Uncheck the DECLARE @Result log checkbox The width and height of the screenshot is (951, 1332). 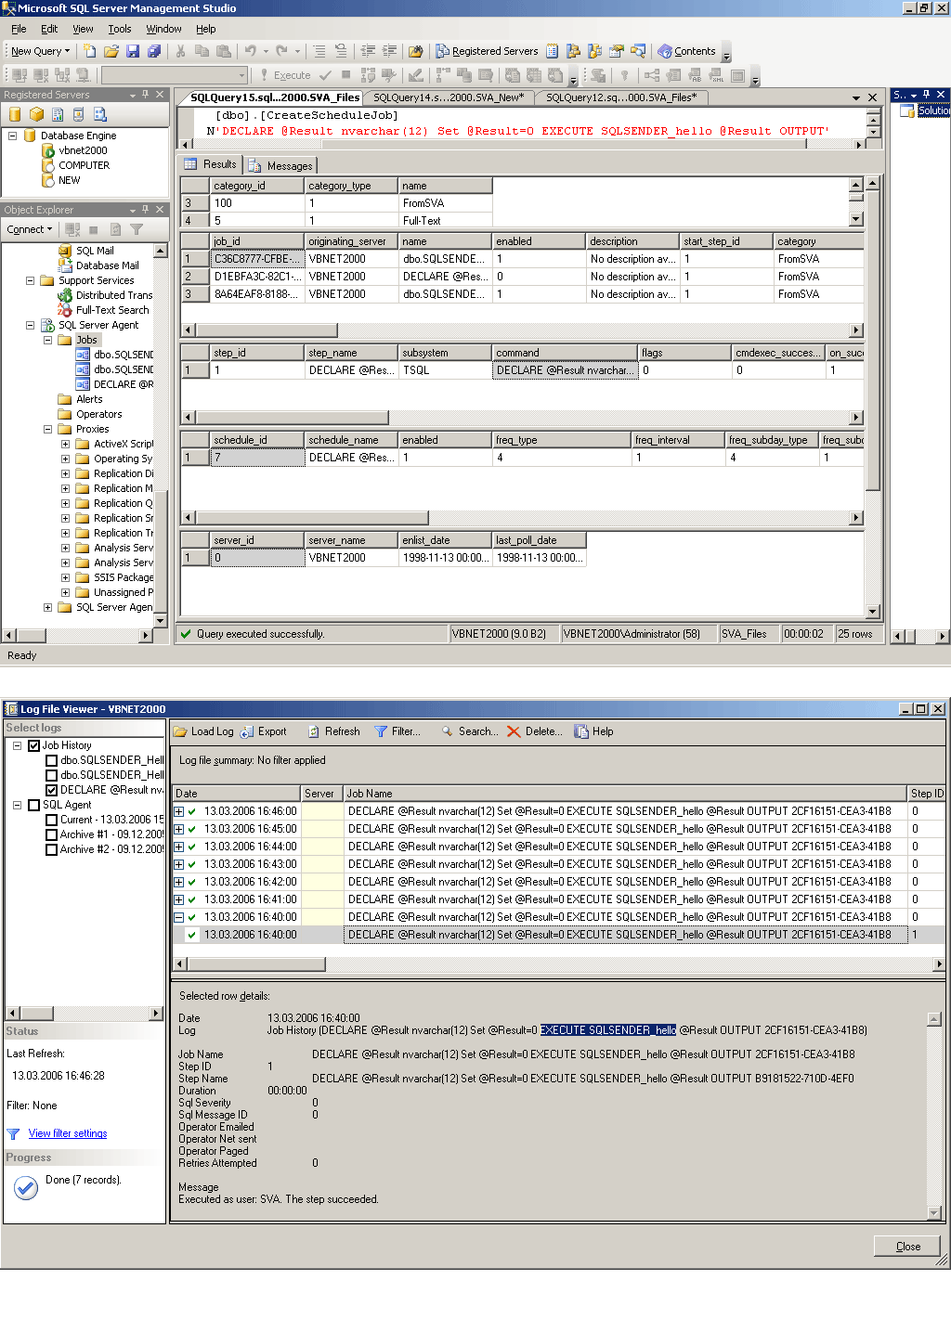[52, 790]
